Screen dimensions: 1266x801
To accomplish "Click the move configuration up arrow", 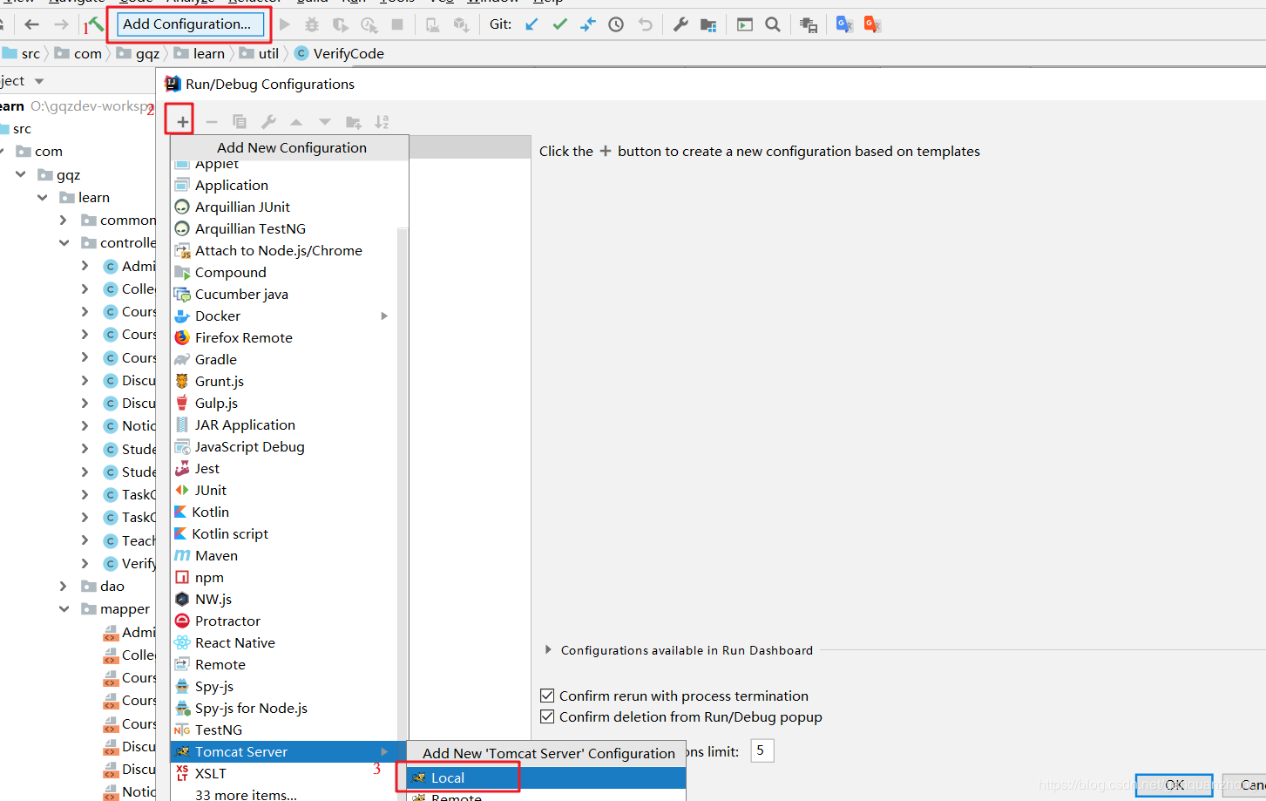I will coord(296,122).
